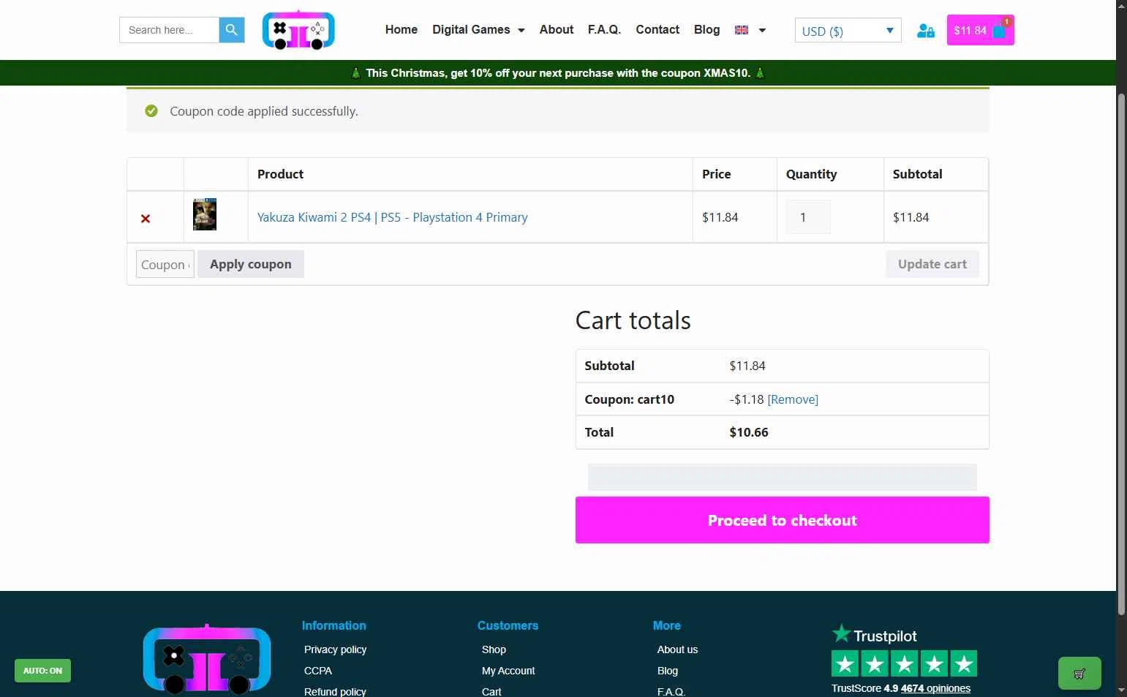This screenshot has height=697, width=1127.
Task: Click the Update cart button
Action: [932, 264]
